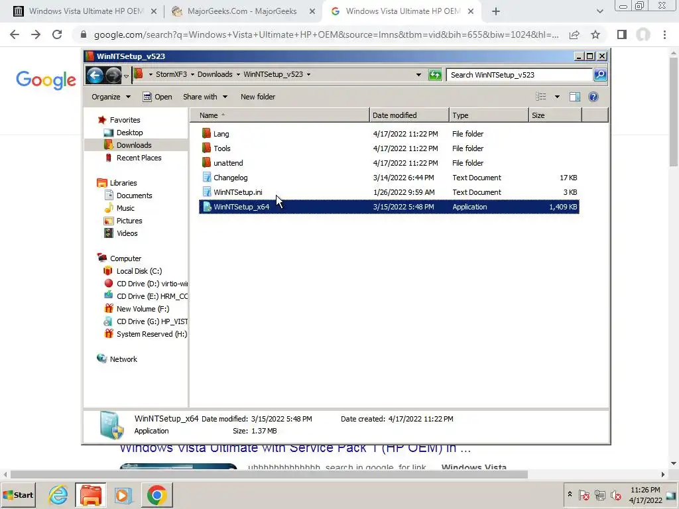This screenshot has width=679, height=509.
Task: Click Open in Explorer toolbar
Action: coord(158,97)
